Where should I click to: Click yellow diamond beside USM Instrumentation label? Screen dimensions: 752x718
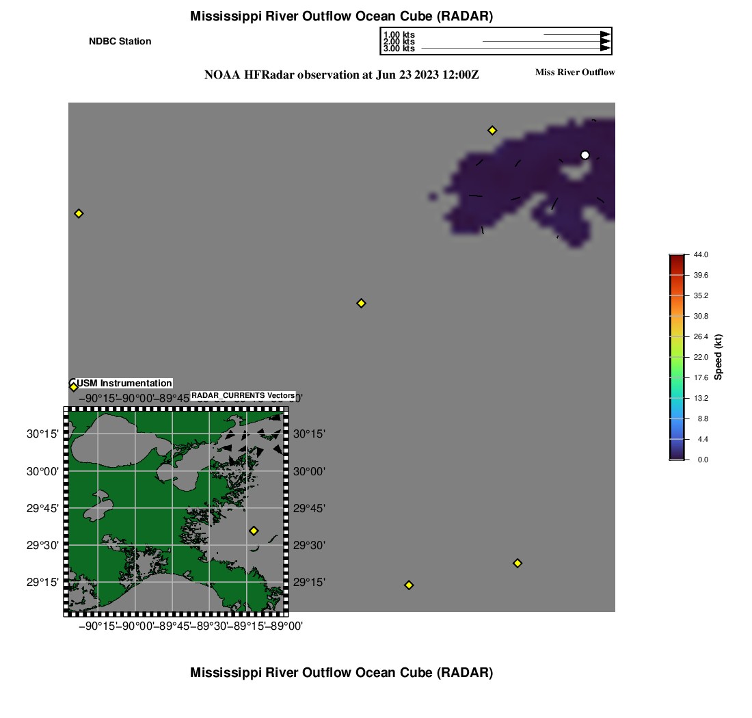click(x=74, y=387)
